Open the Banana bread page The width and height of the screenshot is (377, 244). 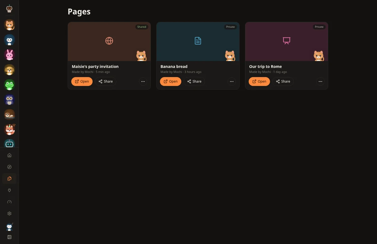click(x=171, y=81)
